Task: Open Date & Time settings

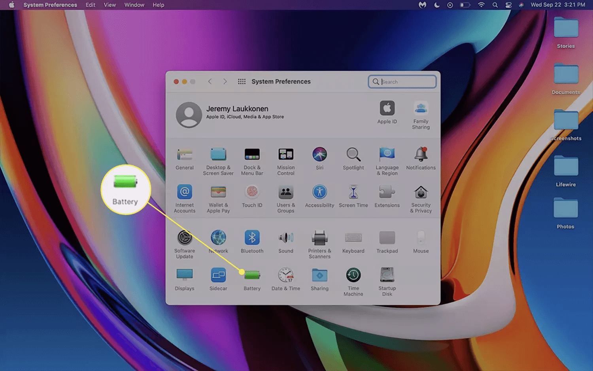Action: coord(286,280)
